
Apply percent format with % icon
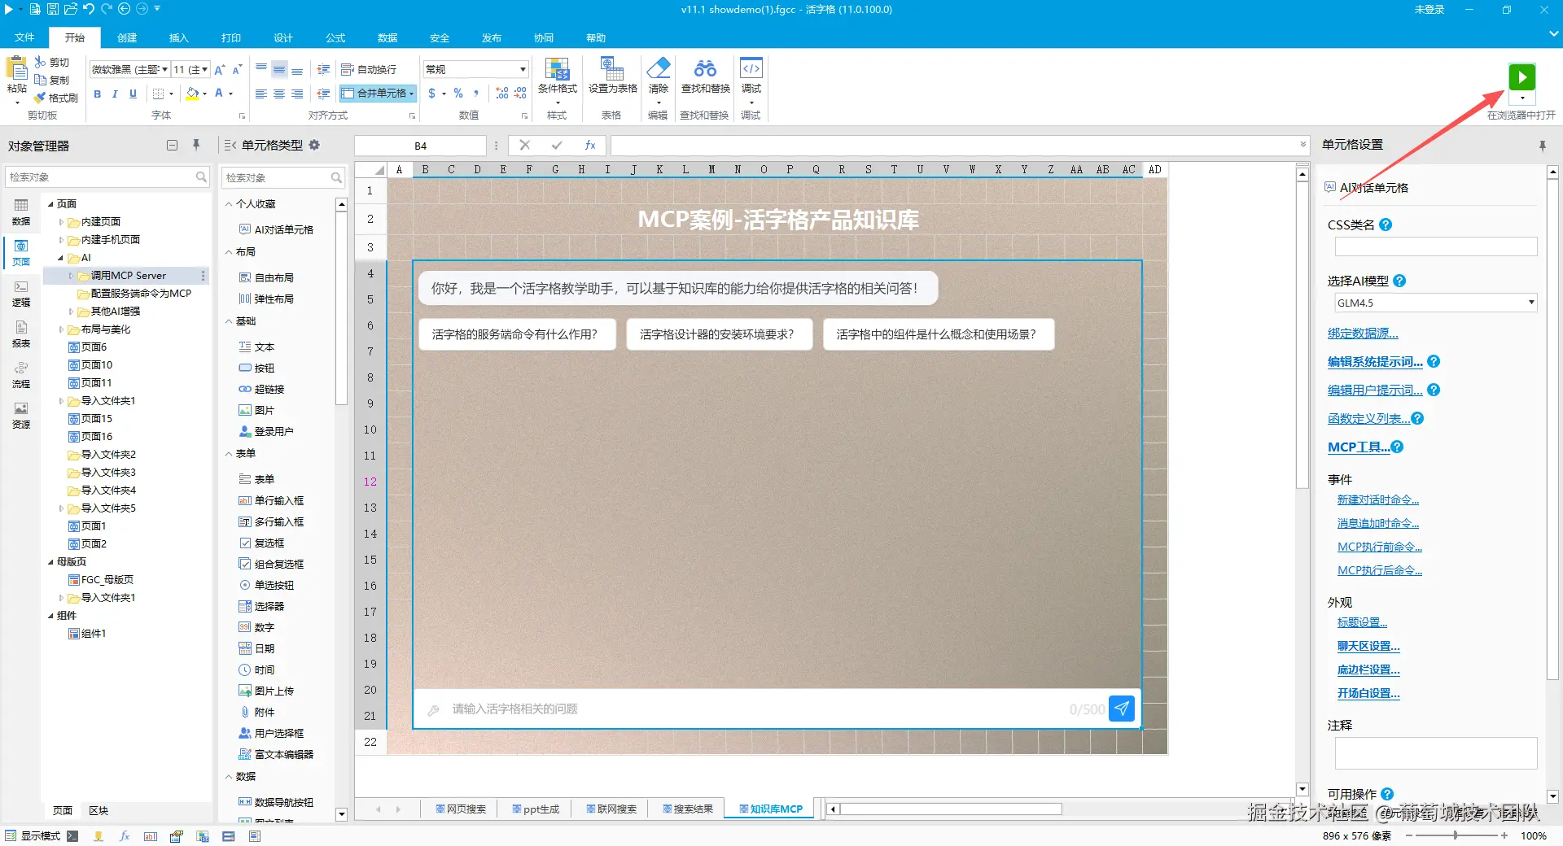pos(458,94)
